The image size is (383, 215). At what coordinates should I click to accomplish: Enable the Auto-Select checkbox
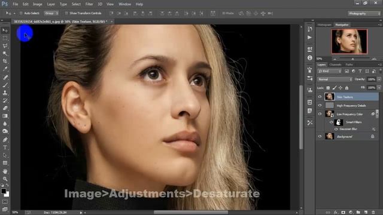(21, 13)
